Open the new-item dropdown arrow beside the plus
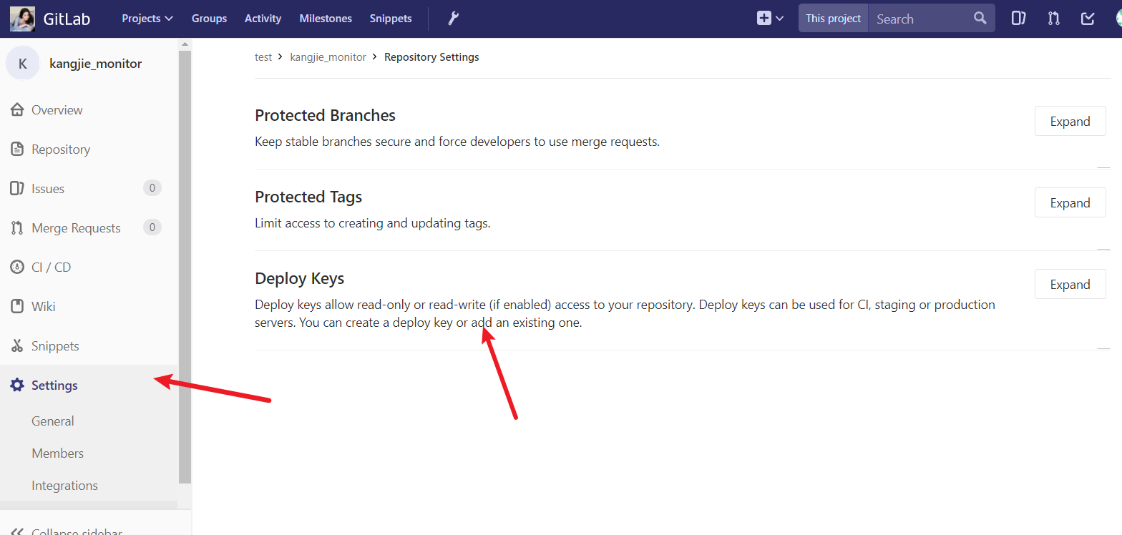Viewport: 1122px width, 535px height. [779, 19]
